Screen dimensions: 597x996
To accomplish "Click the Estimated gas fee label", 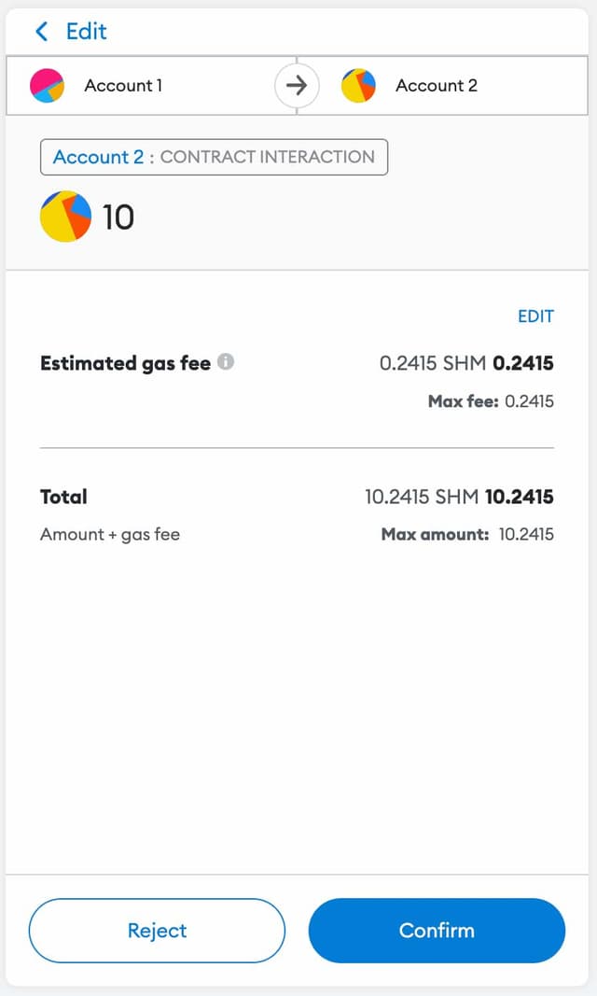I will [125, 363].
